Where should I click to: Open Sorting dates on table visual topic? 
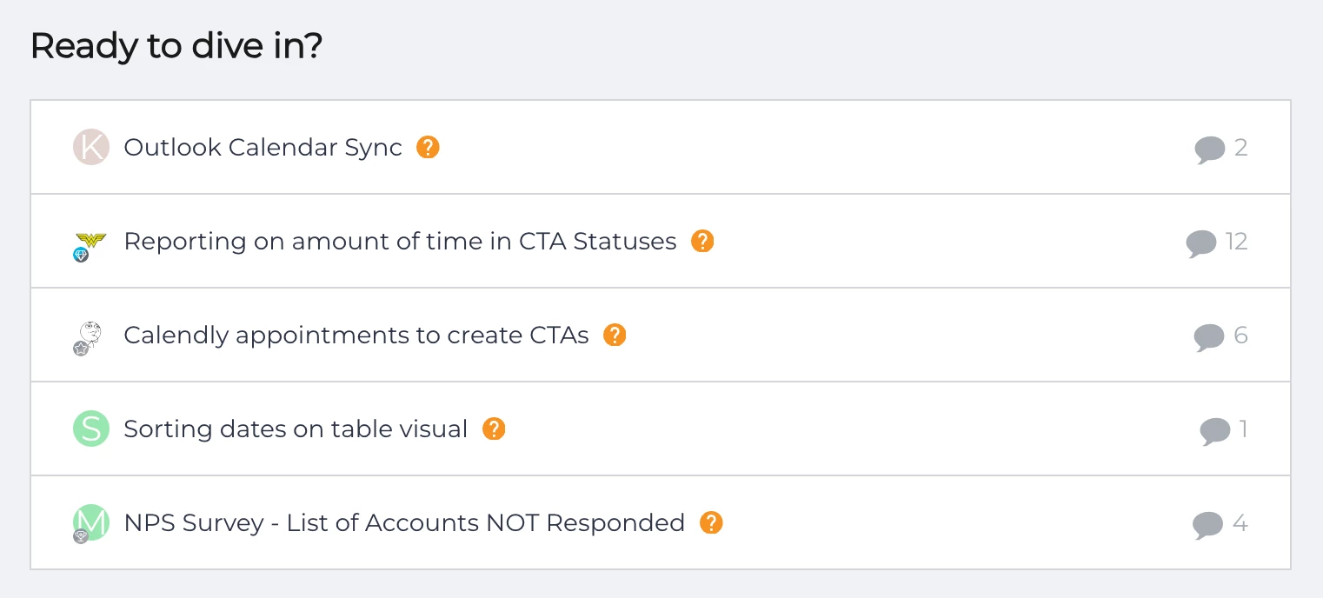coord(296,429)
